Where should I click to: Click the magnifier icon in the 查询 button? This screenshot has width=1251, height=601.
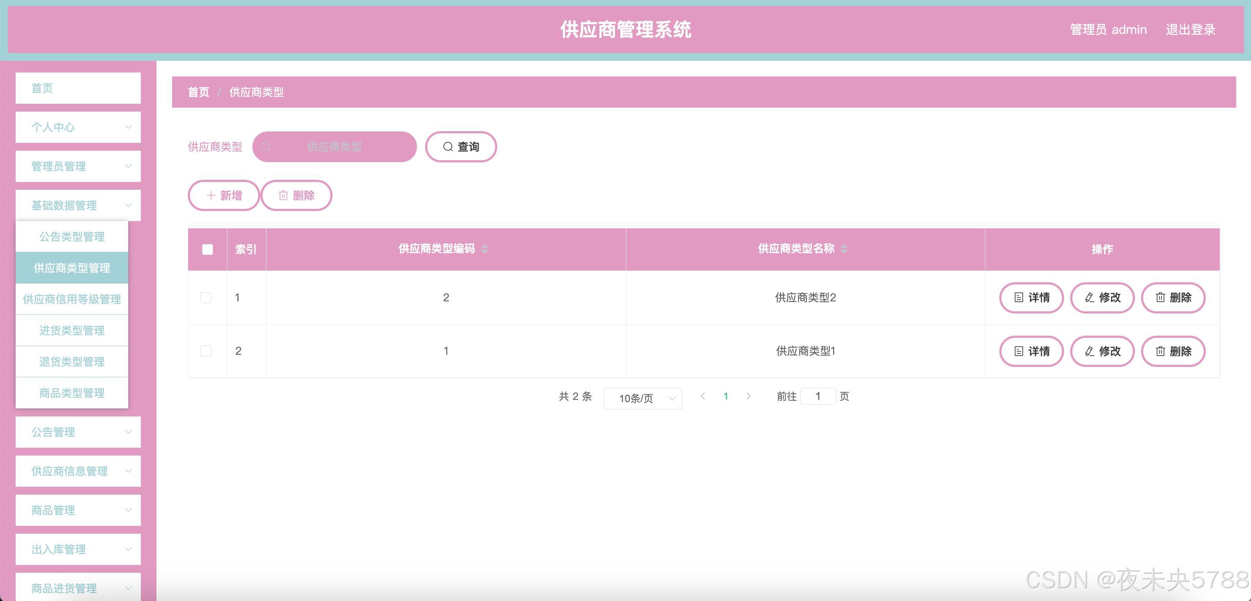tap(448, 146)
